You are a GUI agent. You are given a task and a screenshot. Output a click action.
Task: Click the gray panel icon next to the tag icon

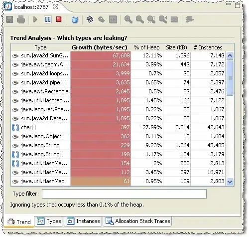point(113,19)
